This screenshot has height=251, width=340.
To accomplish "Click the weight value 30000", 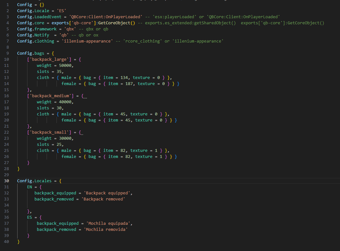I will pos(65,138).
